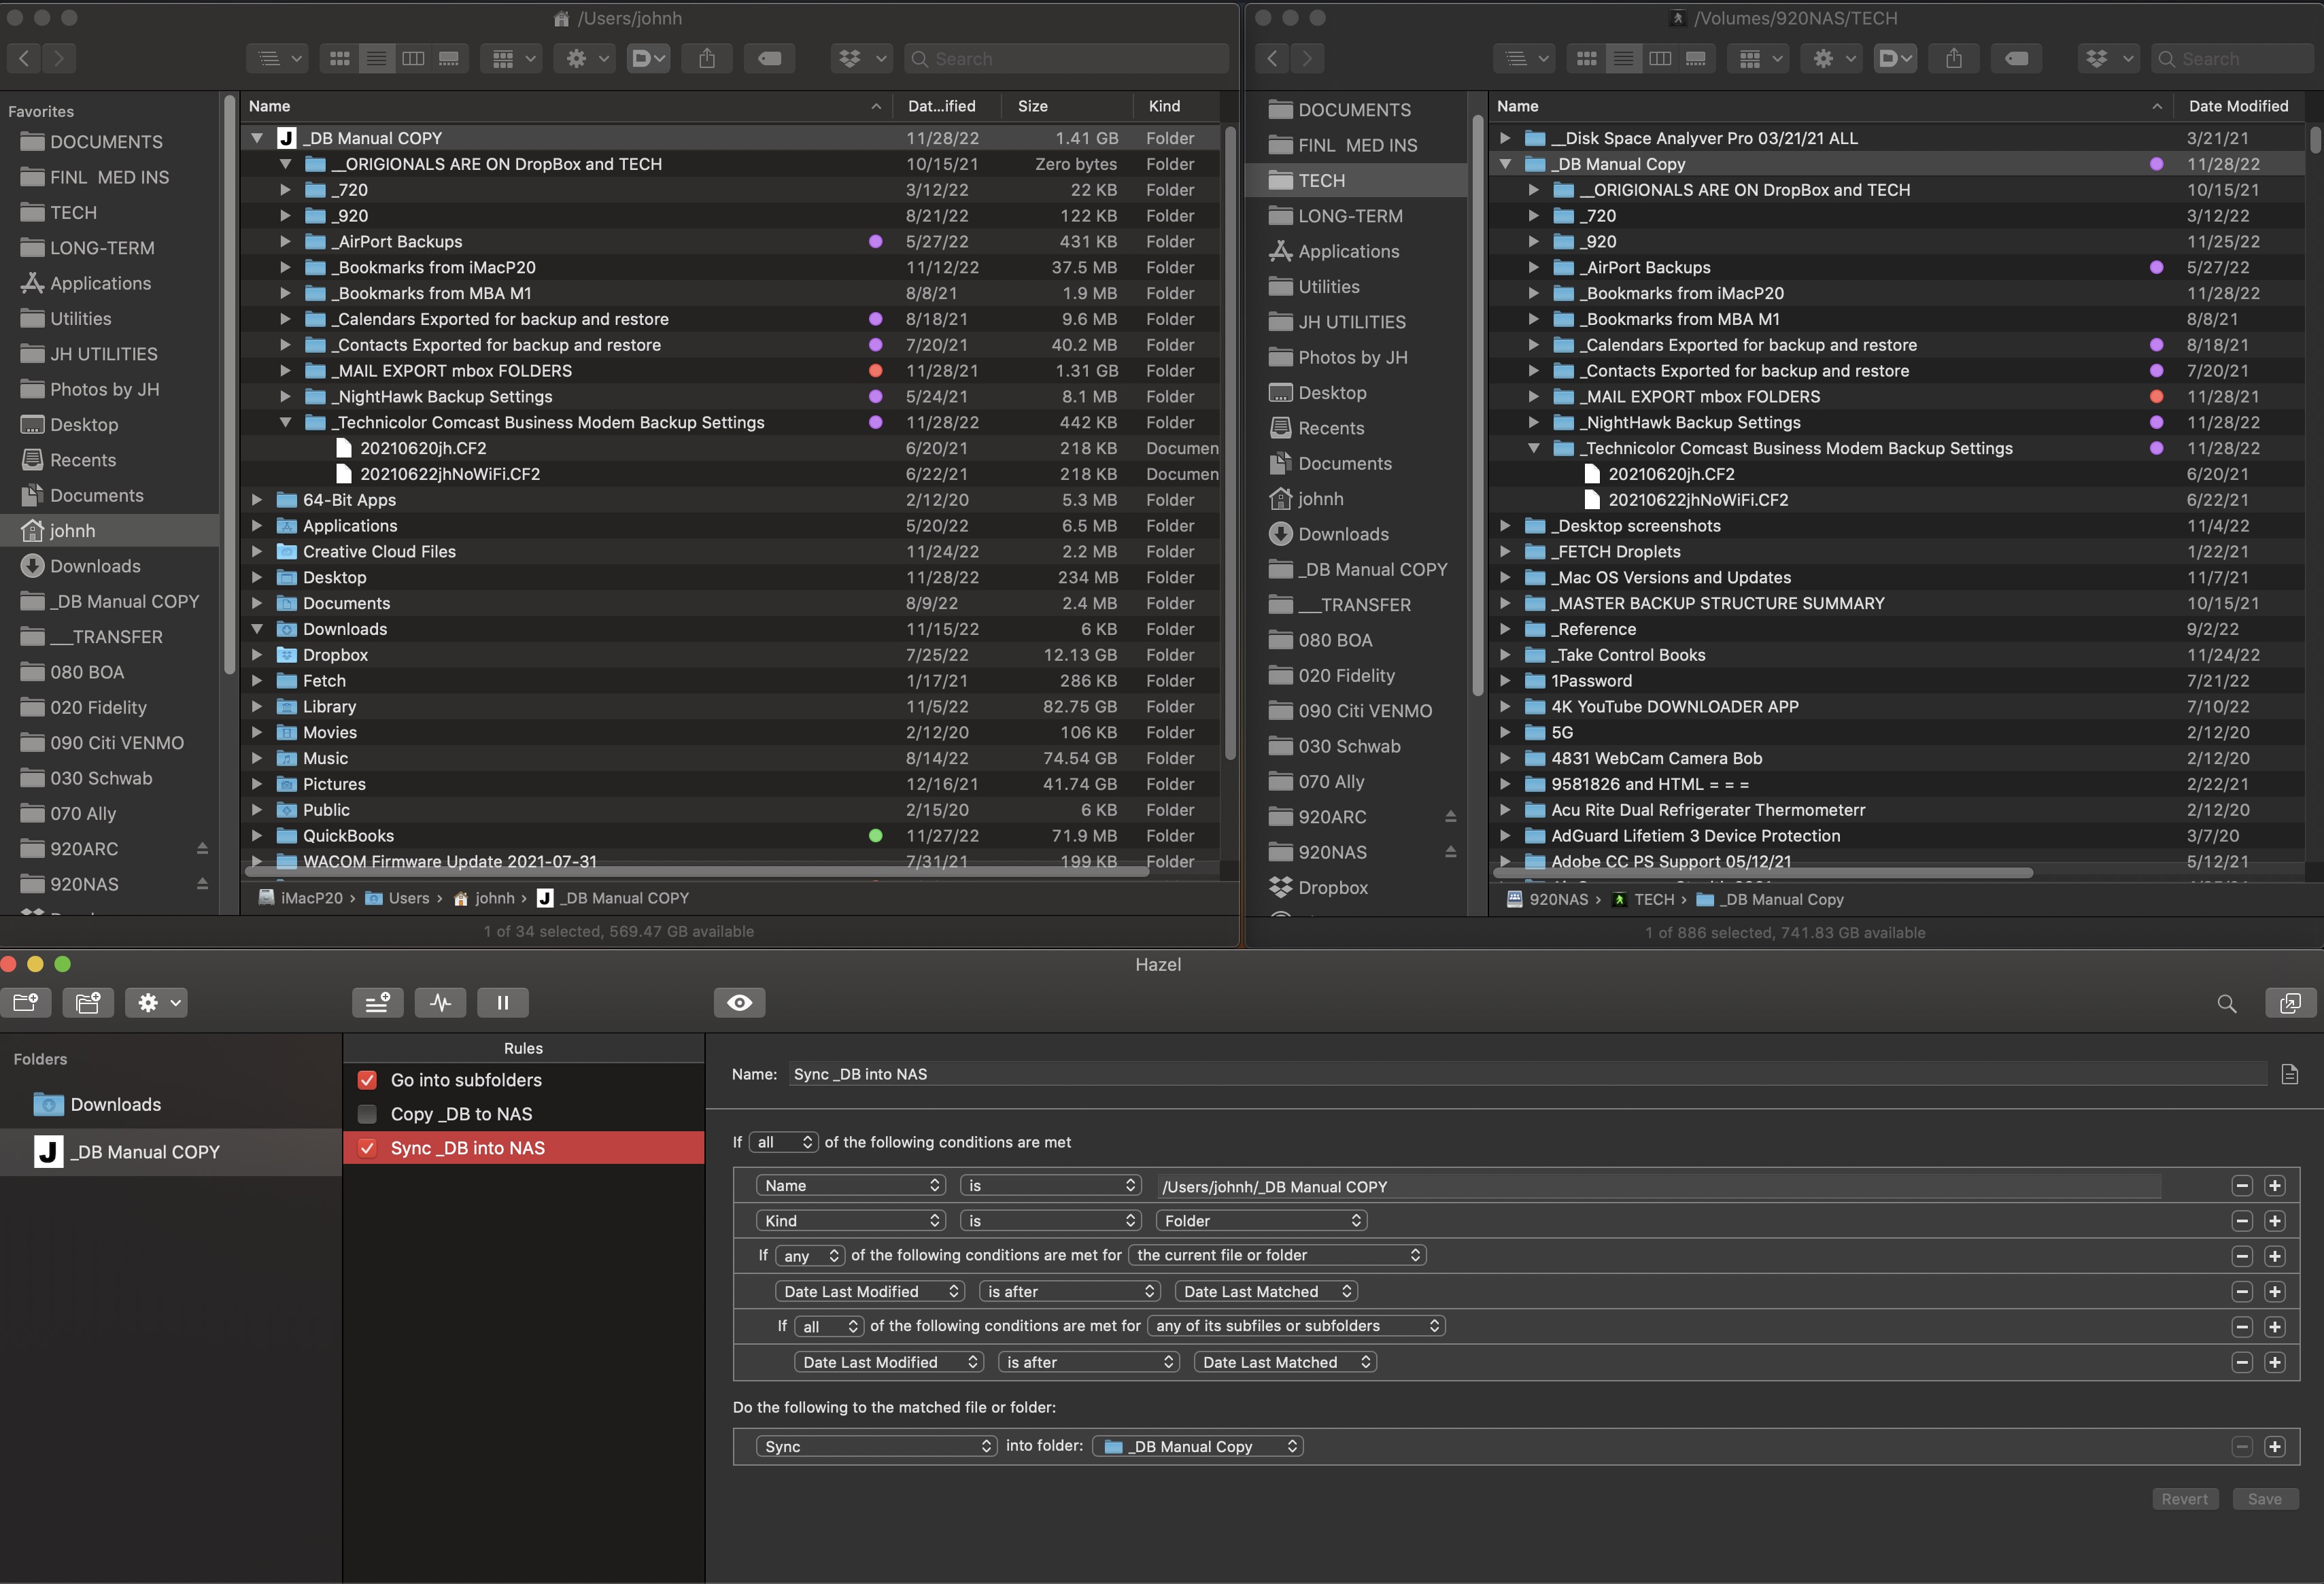Enable the Copy _DB to NAS rule
The width and height of the screenshot is (2324, 1584).
tap(367, 1114)
